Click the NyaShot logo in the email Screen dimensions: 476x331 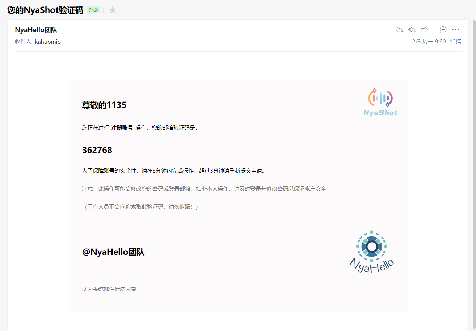tap(380, 102)
